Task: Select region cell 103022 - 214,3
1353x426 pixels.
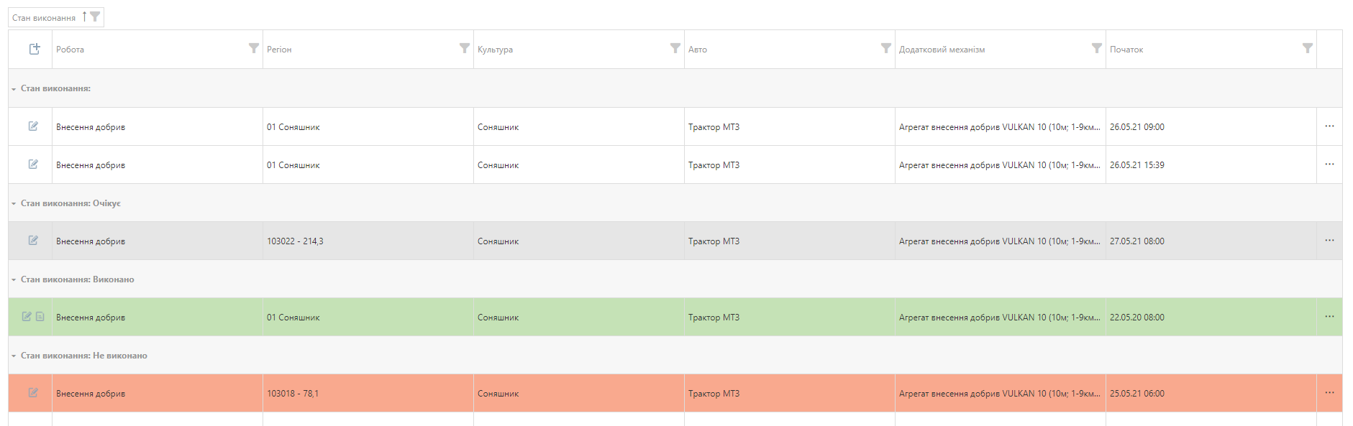Action: click(x=295, y=241)
